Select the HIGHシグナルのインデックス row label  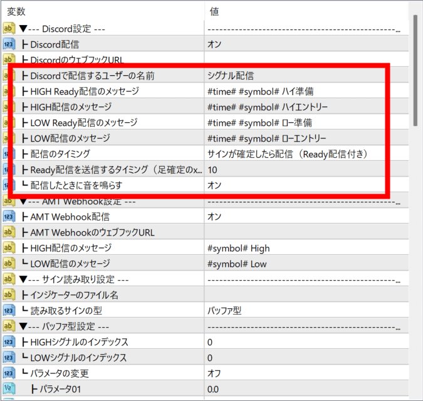tap(80, 342)
